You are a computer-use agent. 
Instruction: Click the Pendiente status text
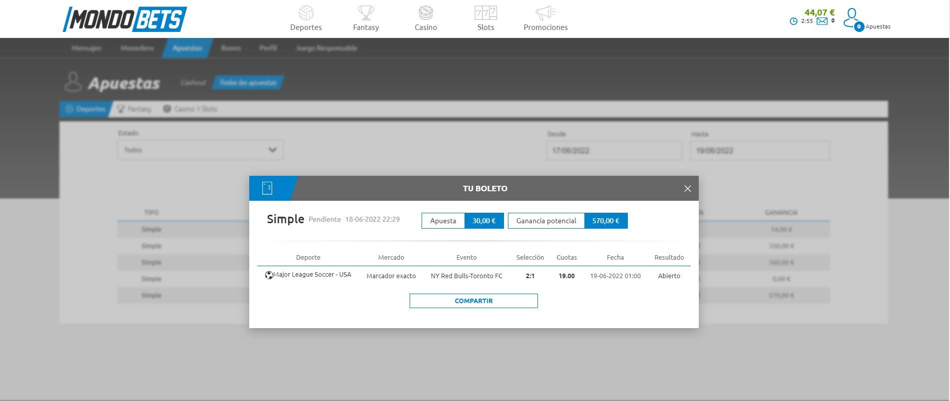tap(325, 219)
